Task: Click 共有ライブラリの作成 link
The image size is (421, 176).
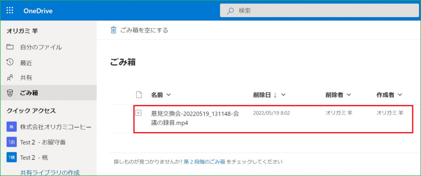Action: coord(50,172)
